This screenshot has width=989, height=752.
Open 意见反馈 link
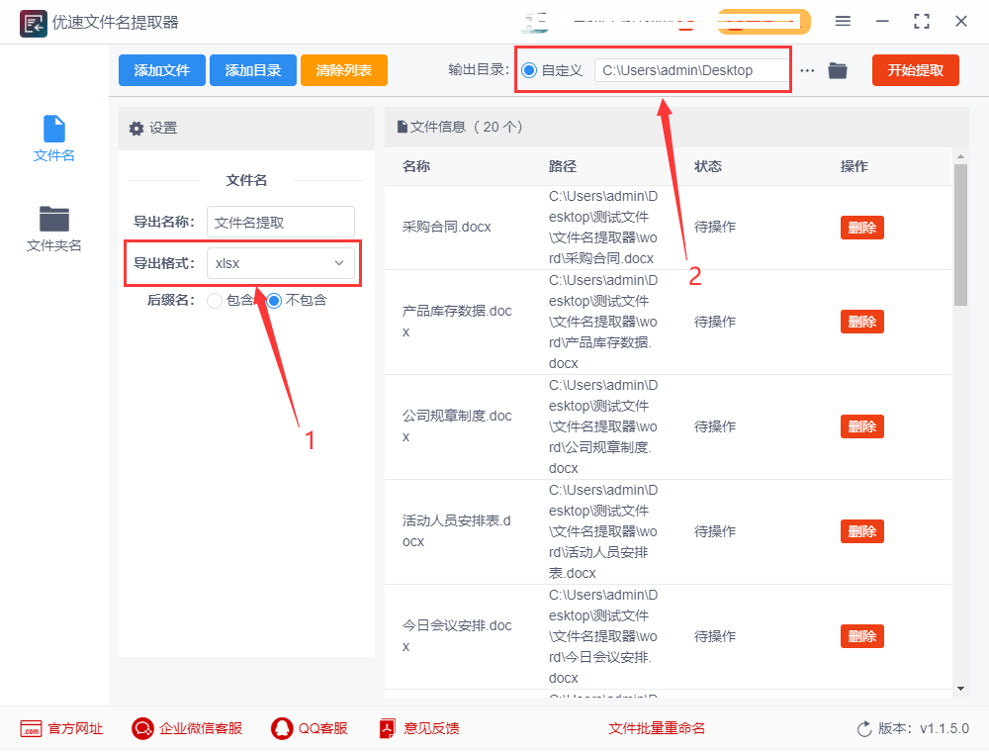point(419,728)
